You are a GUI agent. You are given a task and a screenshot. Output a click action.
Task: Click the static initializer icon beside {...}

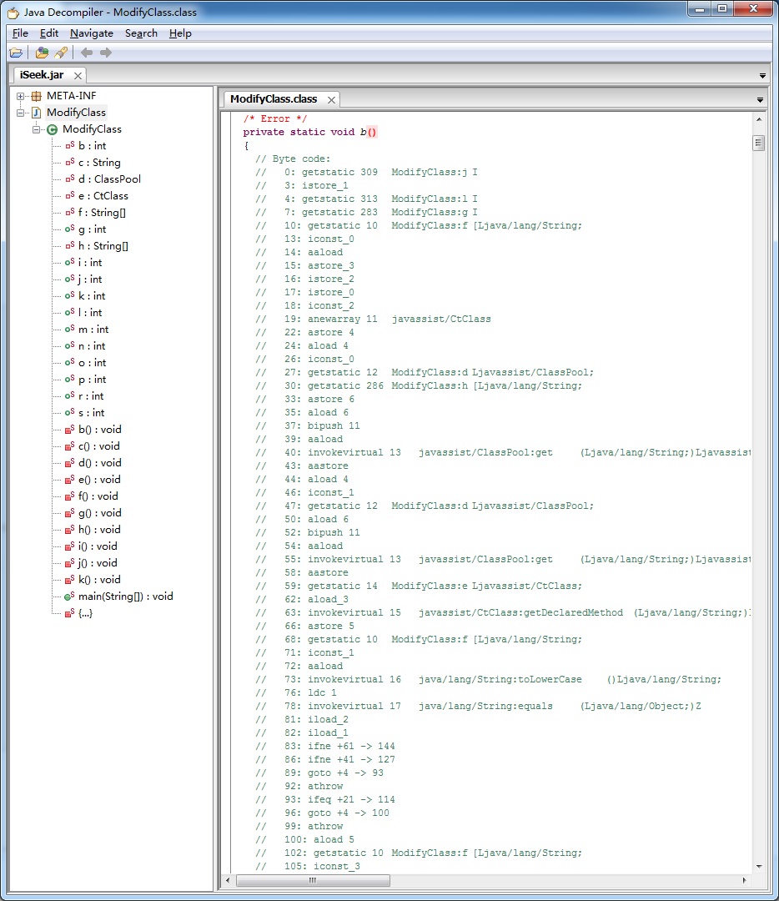coord(69,613)
